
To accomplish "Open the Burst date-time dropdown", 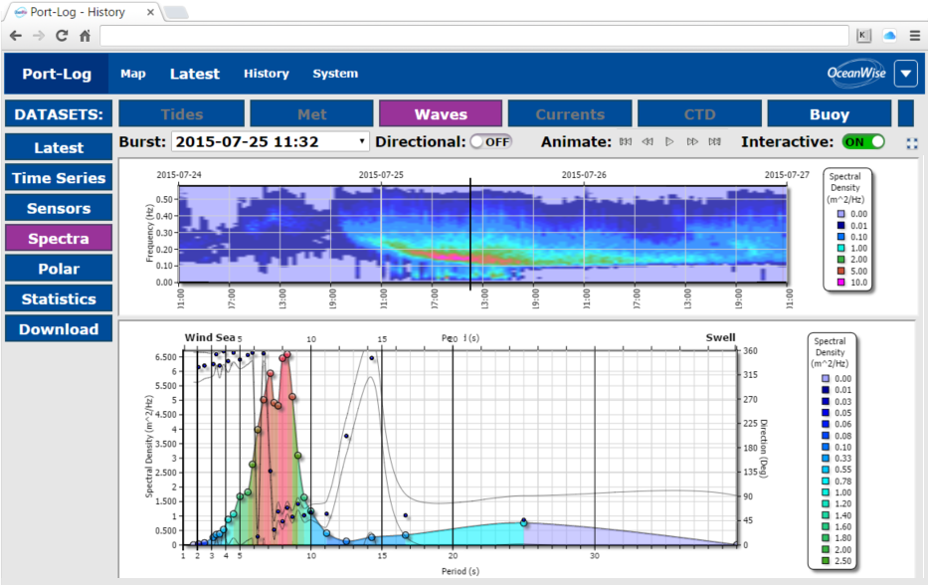I will (270, 141).
